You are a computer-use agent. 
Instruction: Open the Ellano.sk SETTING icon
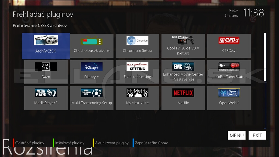[x=137, y=67]
